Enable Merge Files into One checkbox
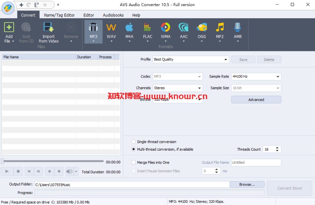The height and width of the screenshot is (205, 315). pos(134,162)
